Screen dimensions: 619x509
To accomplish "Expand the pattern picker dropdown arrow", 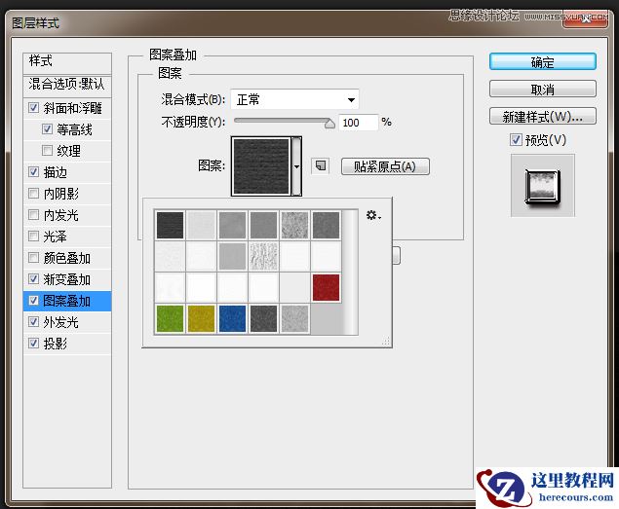I will 296,166.
